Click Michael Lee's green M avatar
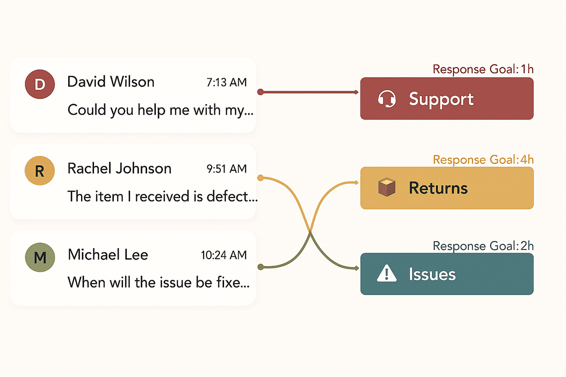 coord(40,257)
